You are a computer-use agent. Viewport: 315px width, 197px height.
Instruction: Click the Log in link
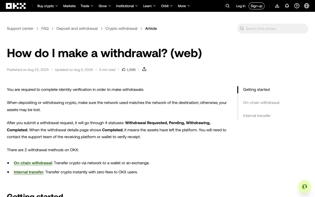[241, 6]
